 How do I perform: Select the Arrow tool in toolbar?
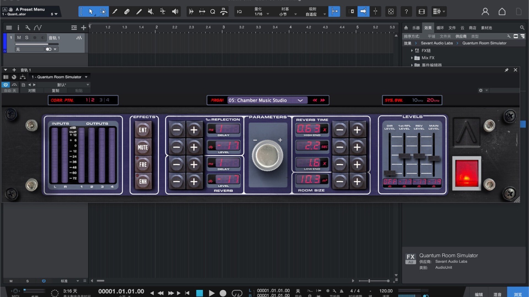point(91,12)
